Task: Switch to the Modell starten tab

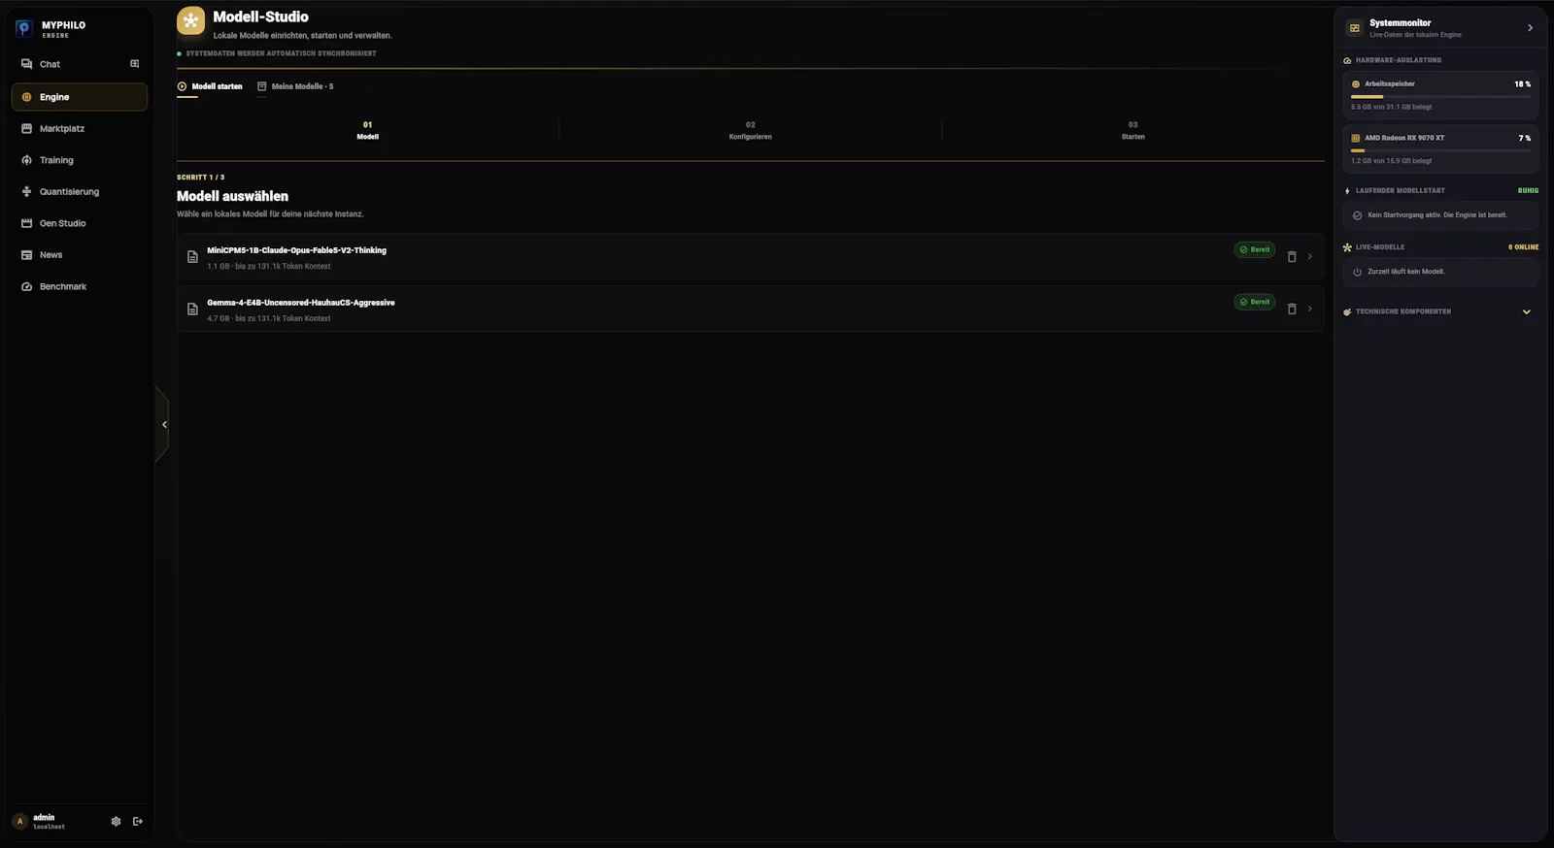Action: tap(210, 86)
